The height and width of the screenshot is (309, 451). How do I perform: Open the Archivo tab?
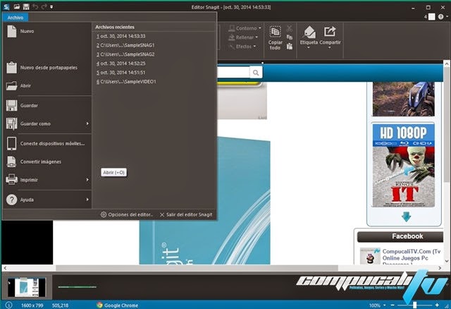(x=16, y=18)
